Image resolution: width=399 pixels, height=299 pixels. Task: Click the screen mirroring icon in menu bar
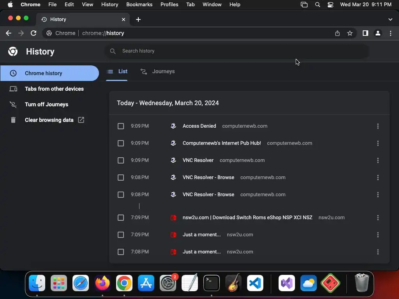pos(304,5)
